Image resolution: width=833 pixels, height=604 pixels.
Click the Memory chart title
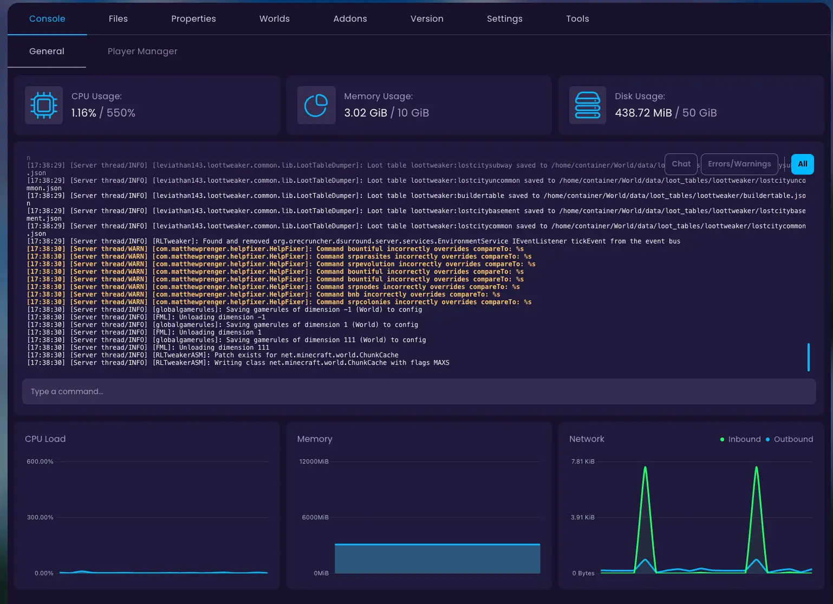[315, 439]
